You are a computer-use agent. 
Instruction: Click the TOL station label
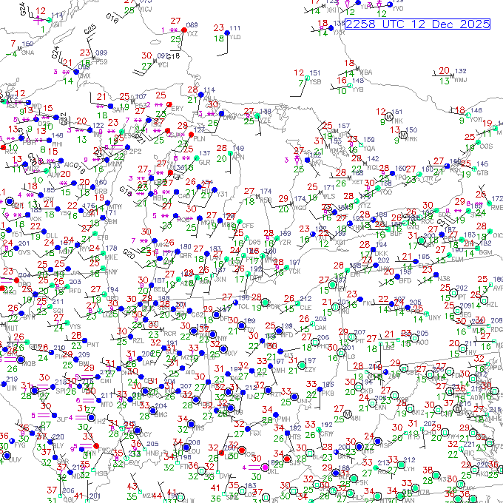(243, 306)
